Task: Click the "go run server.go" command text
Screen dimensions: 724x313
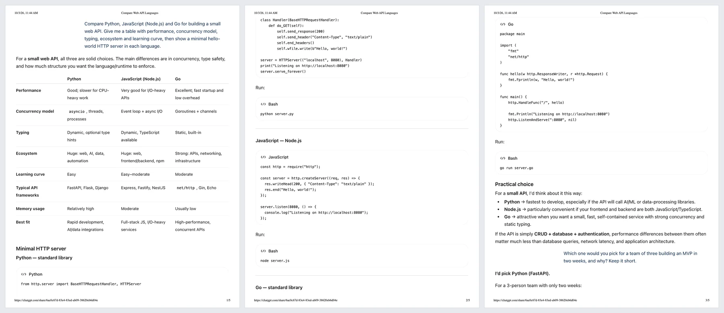Action: coord(516,168)
